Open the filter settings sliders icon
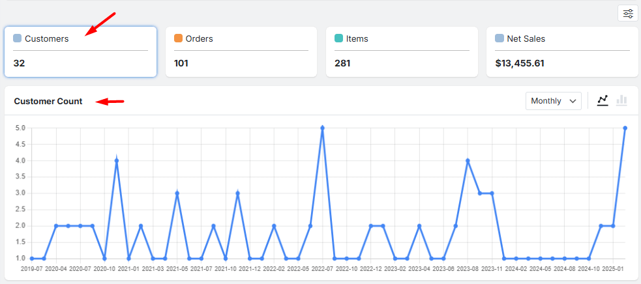Screen dimensions: 641x284 (627, 14)
